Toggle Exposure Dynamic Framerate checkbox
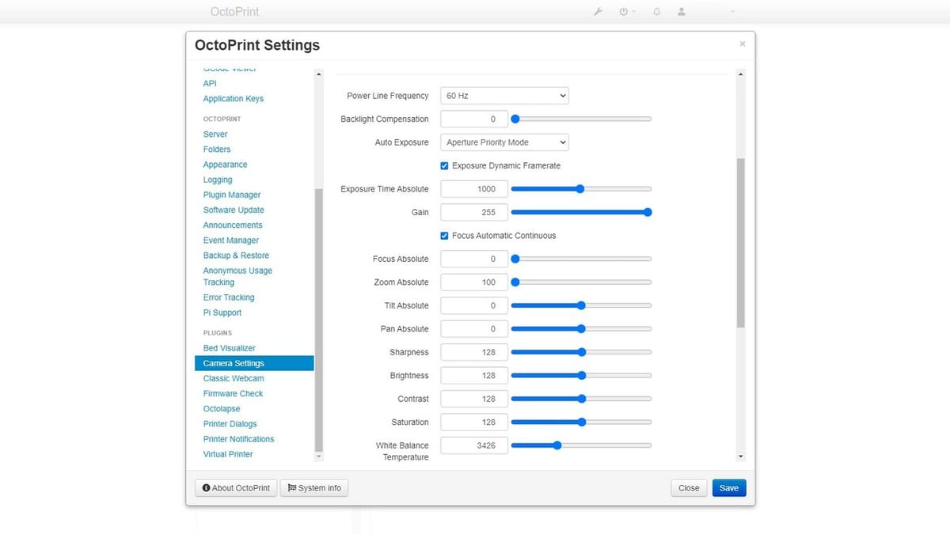This screenshot has height=534, width=950. click(x=445, y=165)
